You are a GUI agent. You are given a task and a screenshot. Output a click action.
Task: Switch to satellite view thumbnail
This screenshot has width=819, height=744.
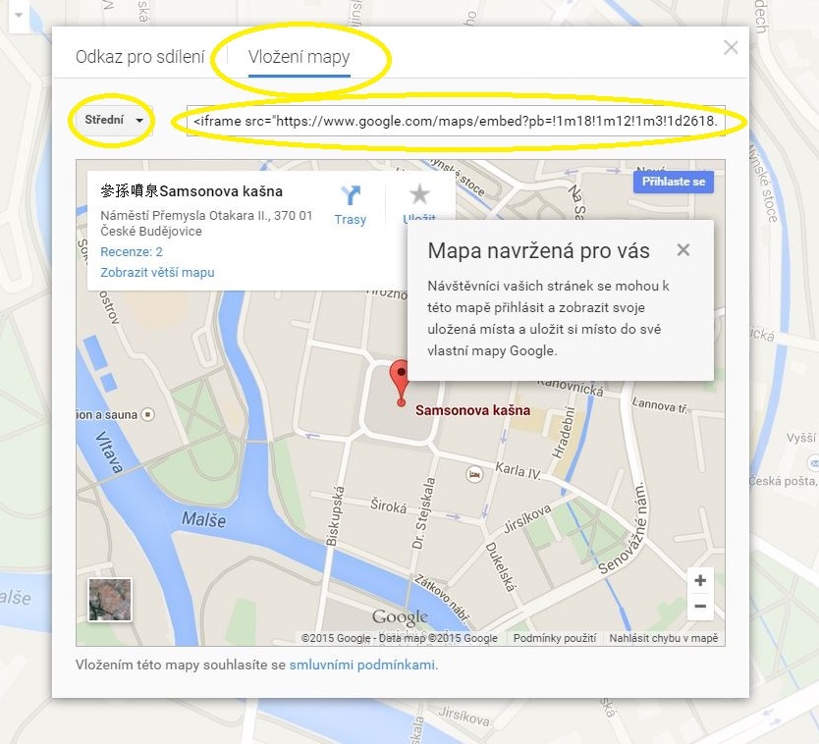click(x=110, y=600)
